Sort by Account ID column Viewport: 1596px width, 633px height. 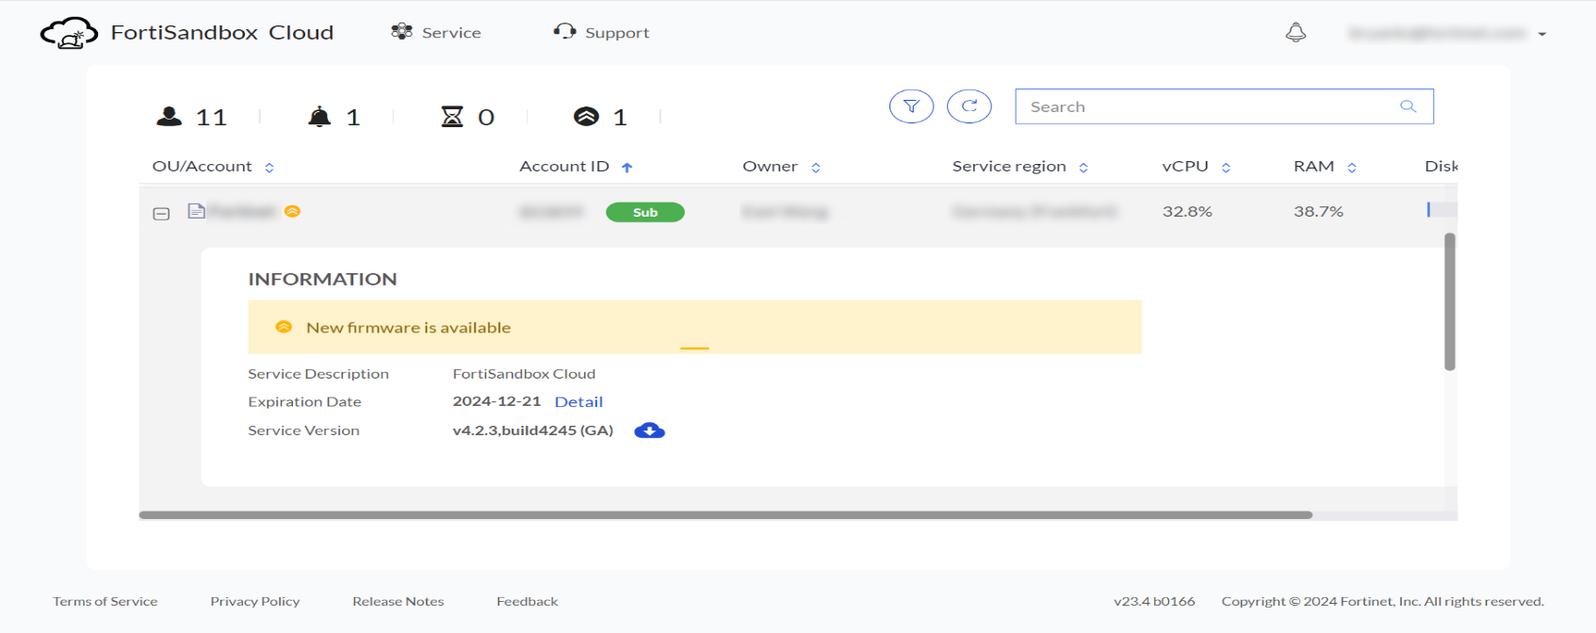pos(627,168)
